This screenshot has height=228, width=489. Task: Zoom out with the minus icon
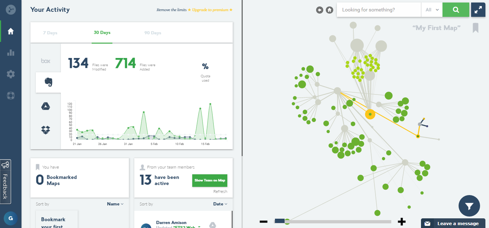tap(263, 222)
